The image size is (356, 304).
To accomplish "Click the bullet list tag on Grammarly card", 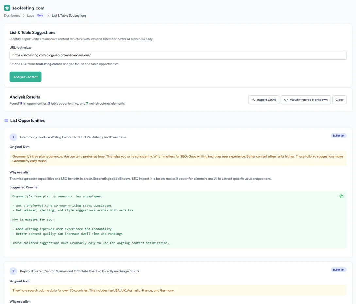I will click(339, 136).
